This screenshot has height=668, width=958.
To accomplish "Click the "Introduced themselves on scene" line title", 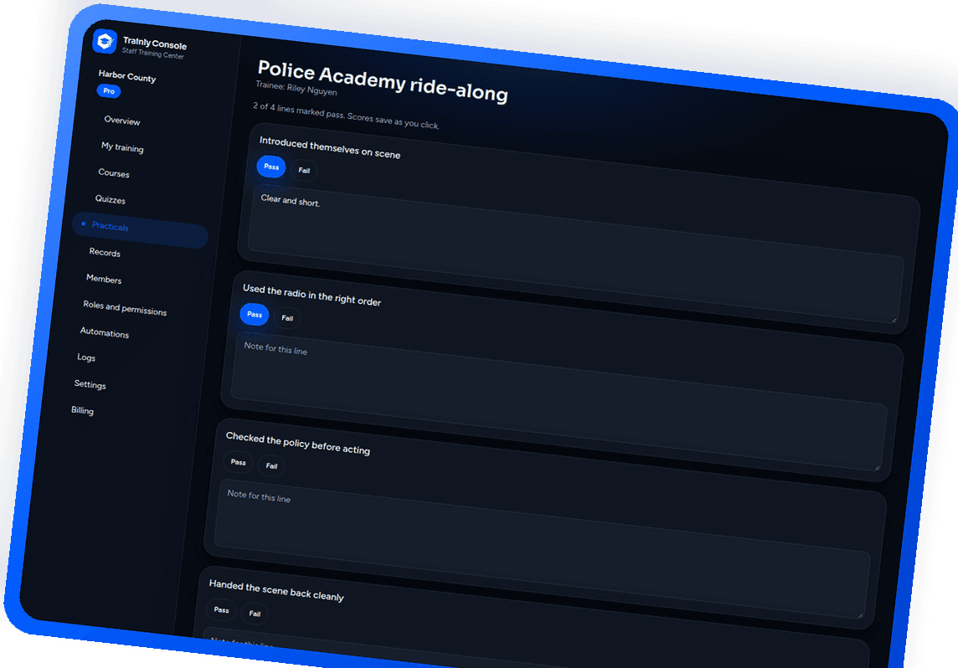I will [x=330, y=148].
